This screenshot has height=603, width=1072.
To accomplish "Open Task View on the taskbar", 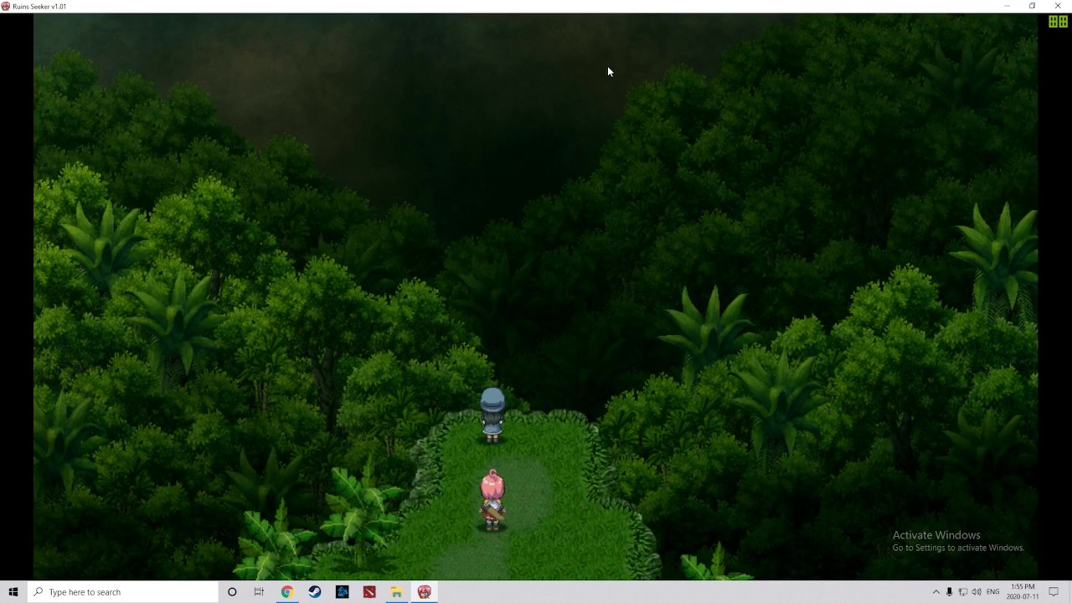I will tap(259, 592).
